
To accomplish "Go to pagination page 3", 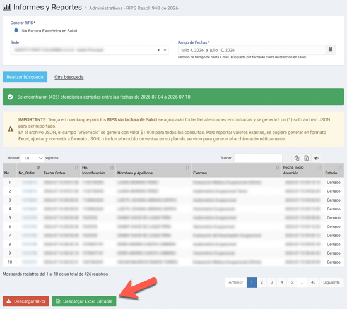I will pyautogui.click(x=271, y=282).
